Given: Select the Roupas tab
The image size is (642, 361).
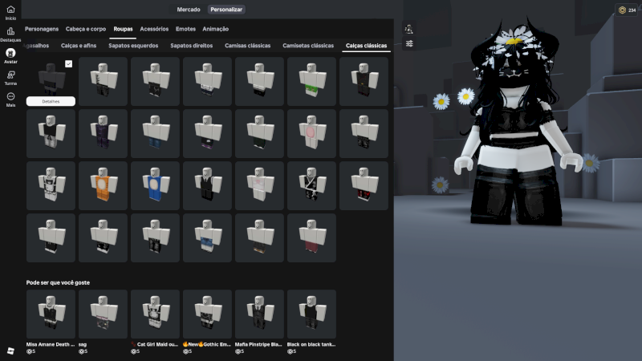Looking at the screenshot, I should click(124, 29).
